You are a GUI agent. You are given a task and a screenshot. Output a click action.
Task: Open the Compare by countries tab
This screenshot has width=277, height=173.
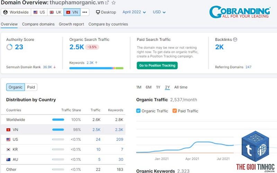pos(108,24)
